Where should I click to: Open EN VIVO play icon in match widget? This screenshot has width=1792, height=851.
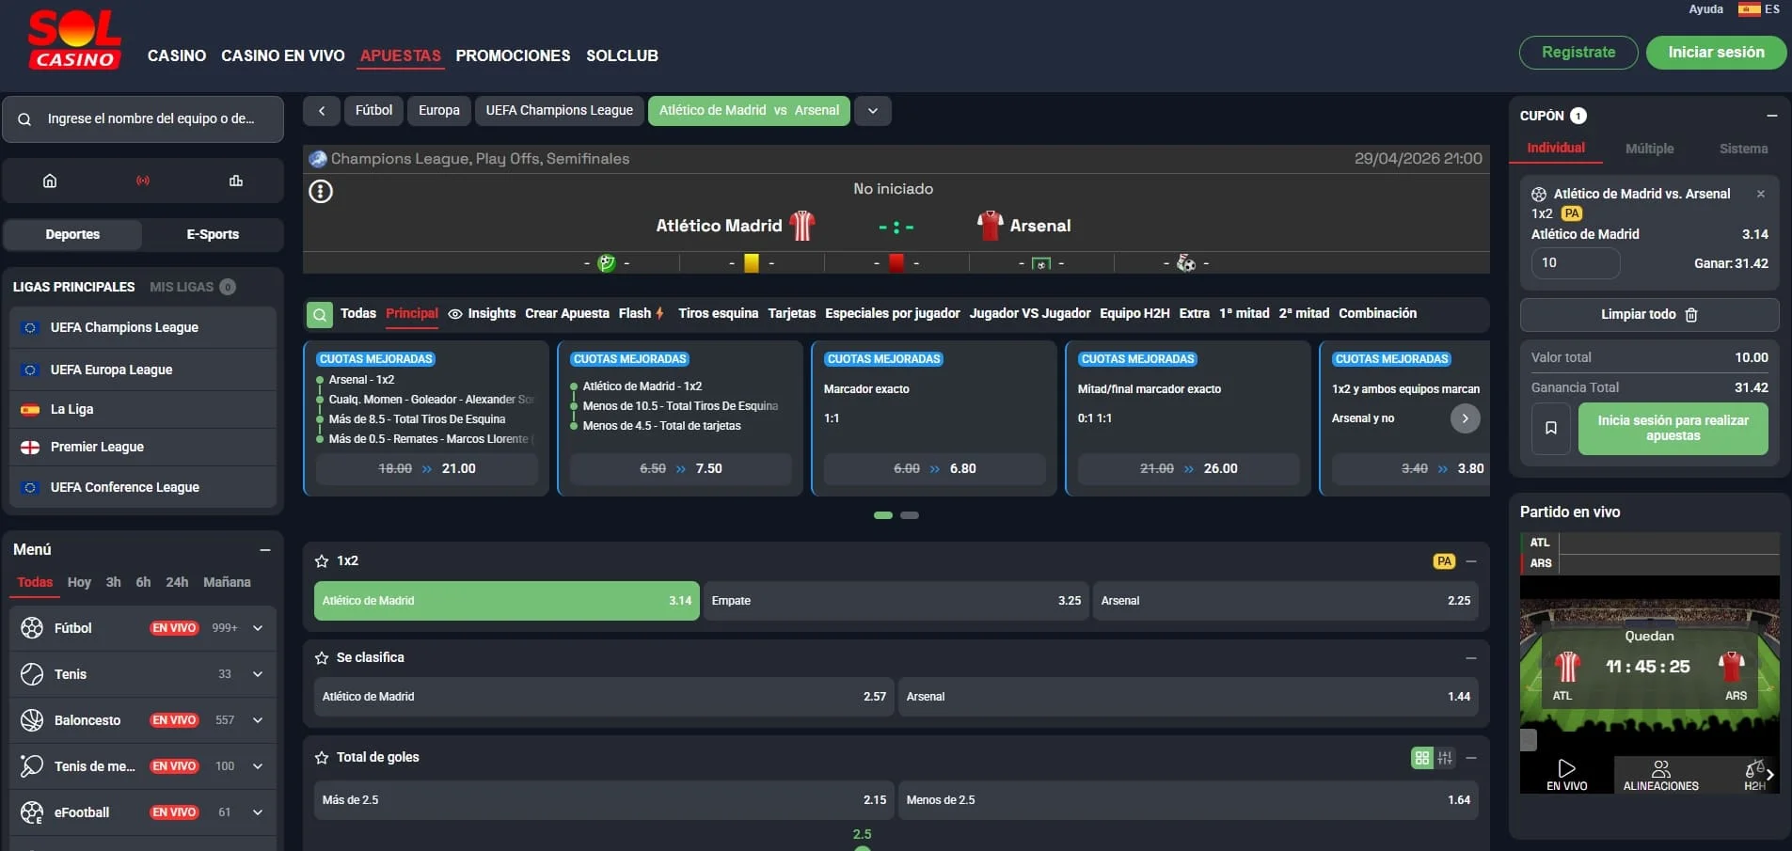1566,775
